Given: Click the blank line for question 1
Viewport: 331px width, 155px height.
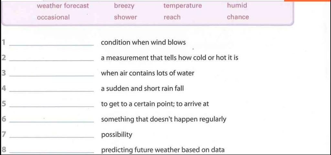Looking at the screenshot, I should click(x=52, y=45).
